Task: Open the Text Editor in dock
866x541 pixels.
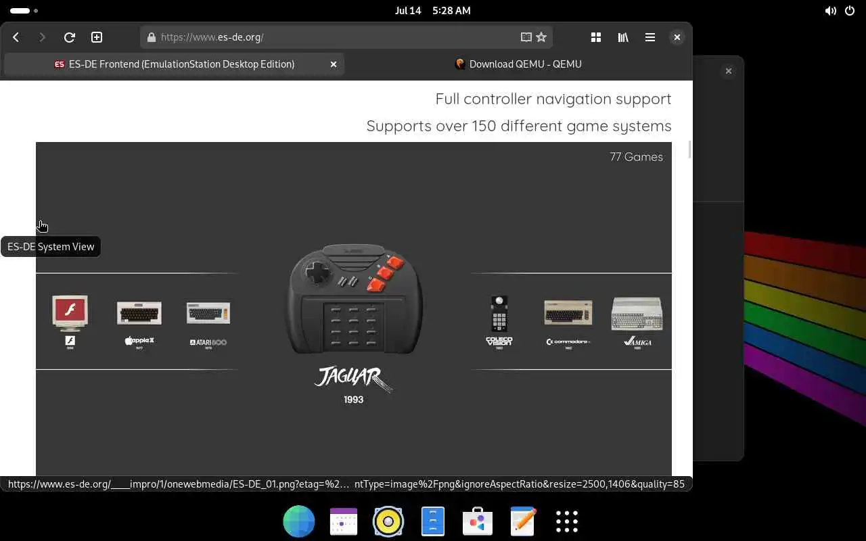Action: pyautogui.click(x=522, y=521)
